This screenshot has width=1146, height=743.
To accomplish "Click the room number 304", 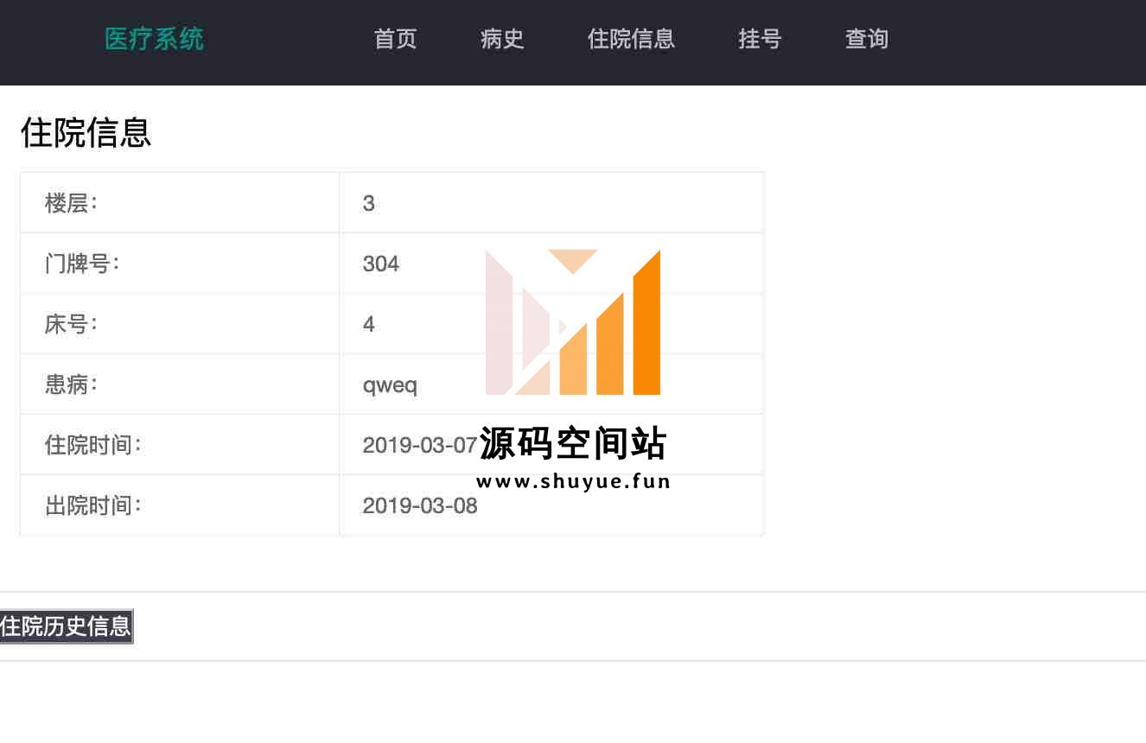I will tap(381, 264).
